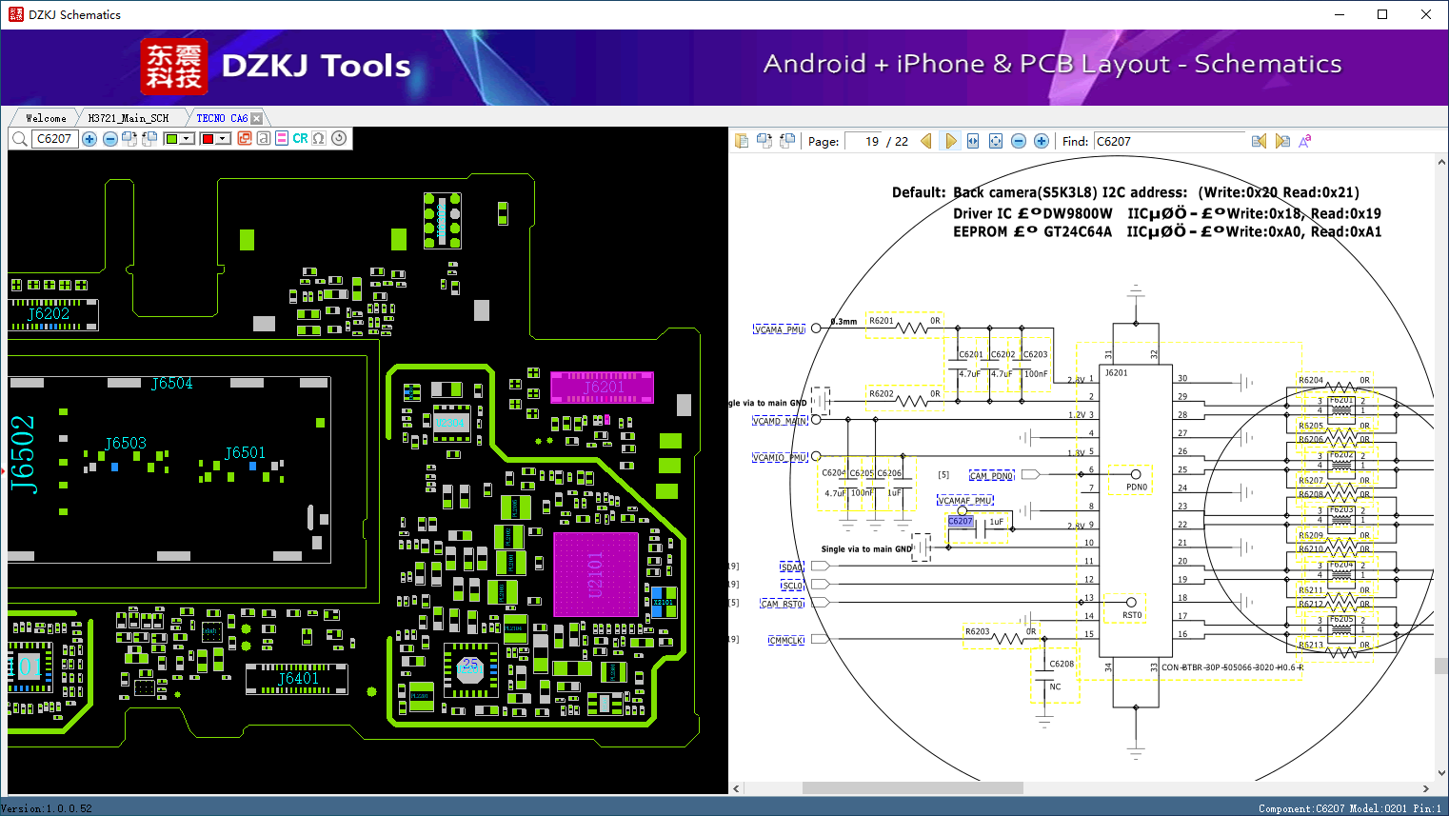
Task: Click the next-page arrow in the schematic toolbar
Action: pyautogui.click(x=950, y=140)
